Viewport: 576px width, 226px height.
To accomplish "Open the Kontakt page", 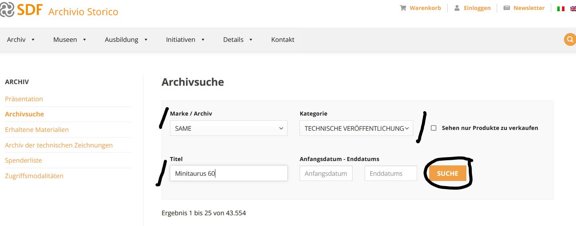I will coord(282,39).
